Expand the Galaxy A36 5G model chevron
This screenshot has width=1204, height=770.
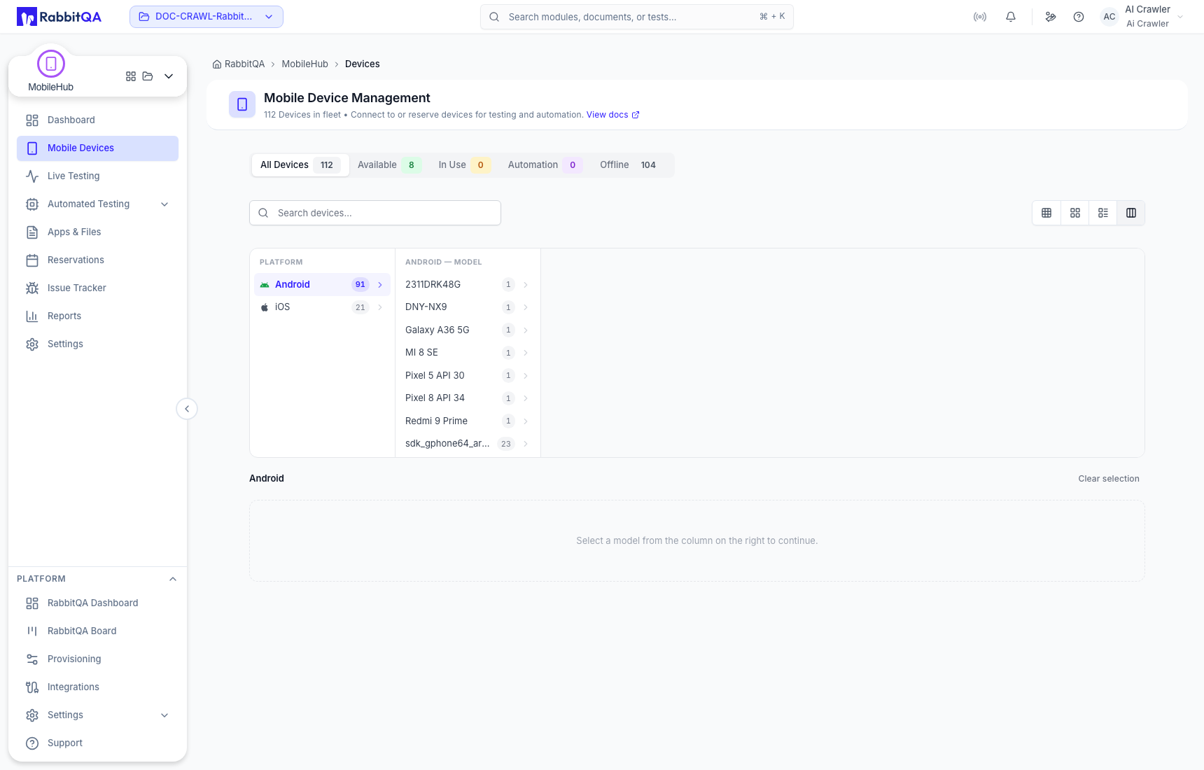coord(526,330)
